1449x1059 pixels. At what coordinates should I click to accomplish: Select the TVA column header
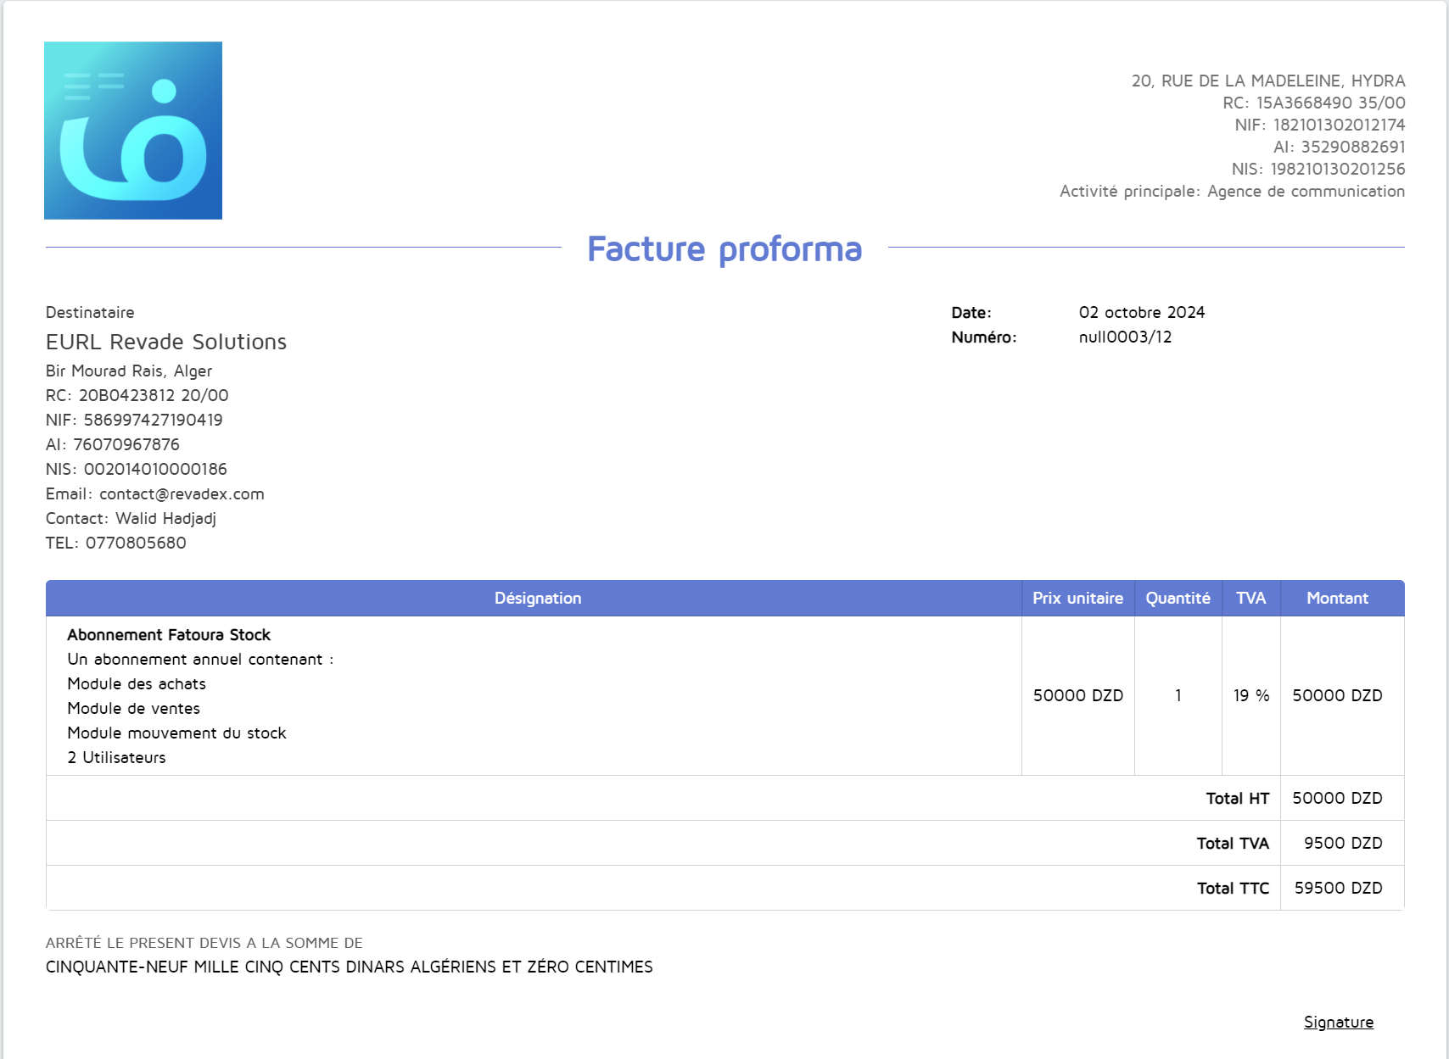pyautogui.click(x=1250, y=598)
